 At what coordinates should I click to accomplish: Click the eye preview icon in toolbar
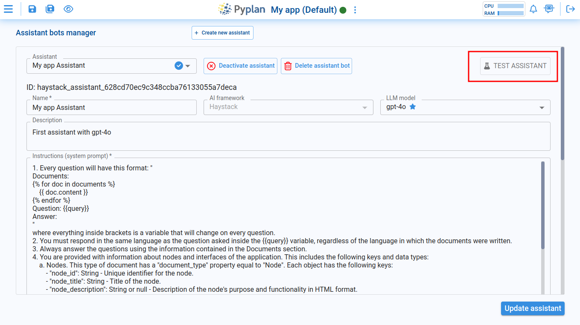(x=68, y=9)
